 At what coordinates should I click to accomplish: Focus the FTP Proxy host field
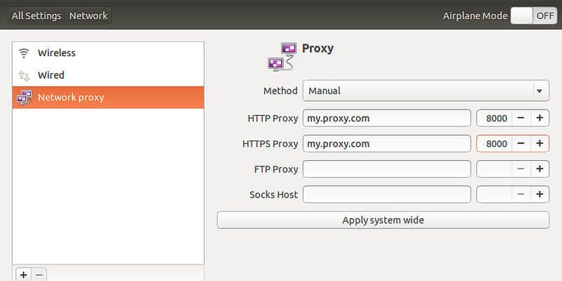pos(387,169)
